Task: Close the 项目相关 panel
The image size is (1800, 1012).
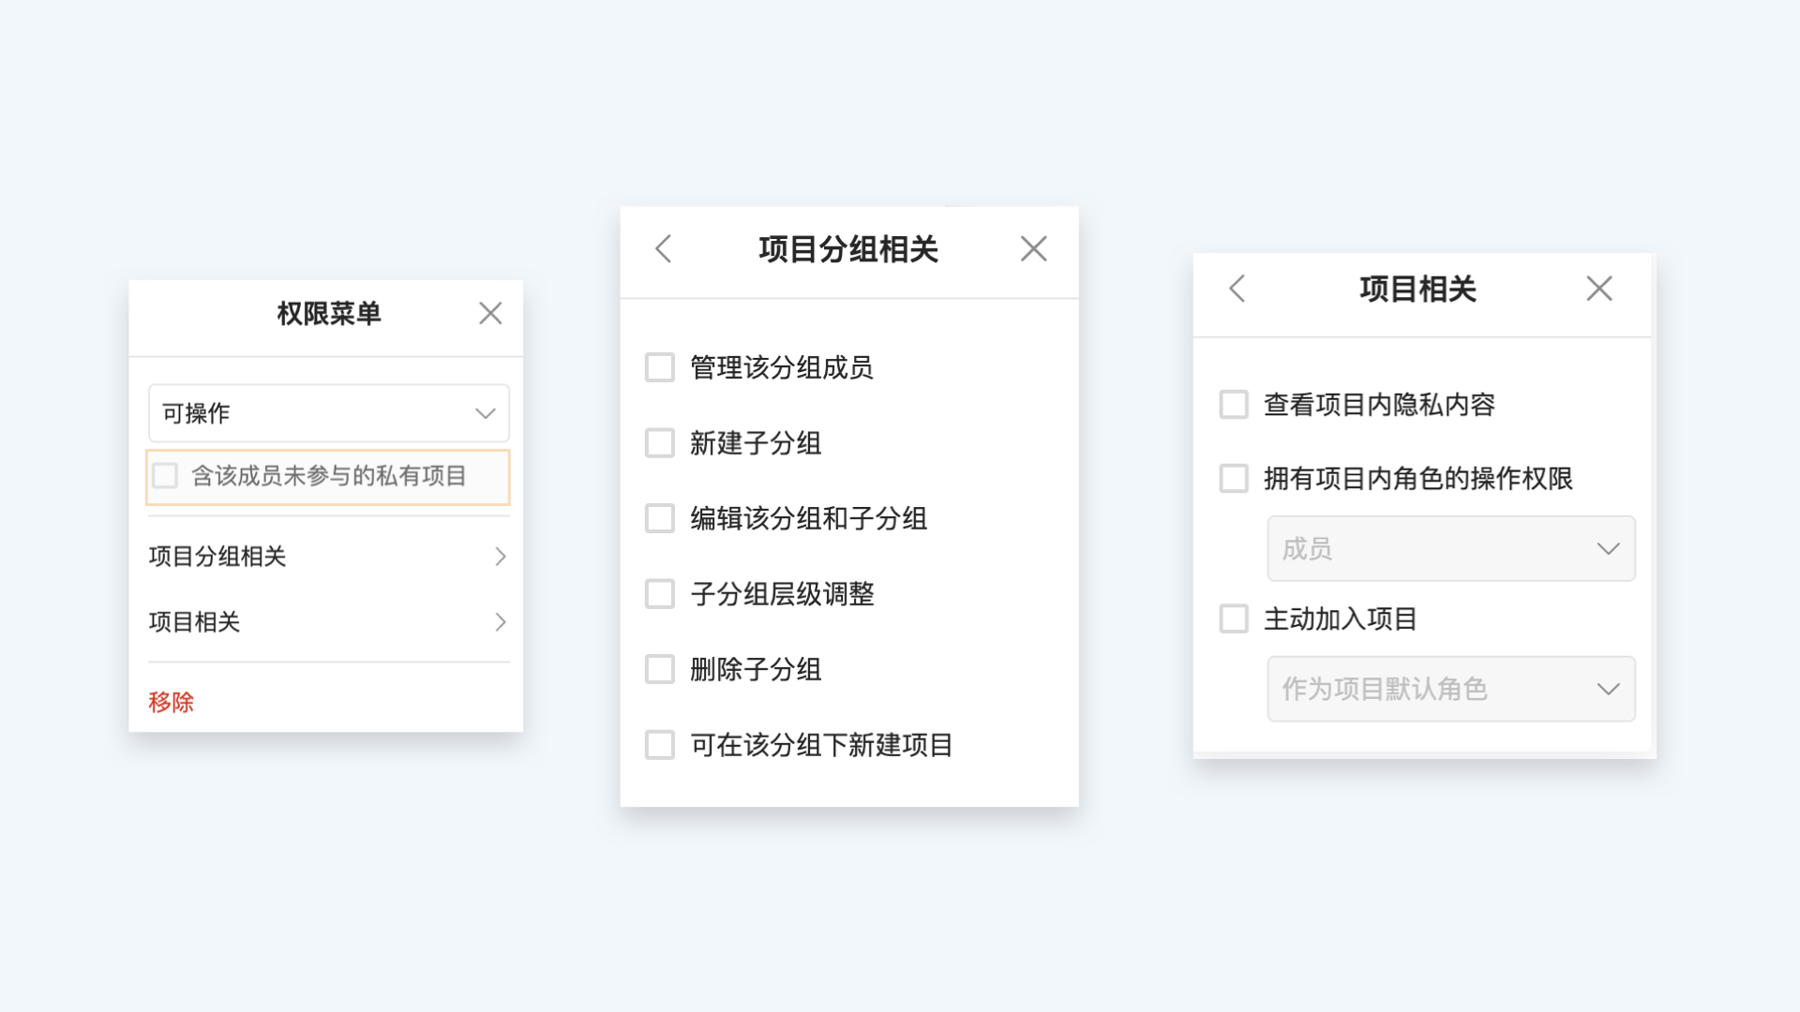Action: click(x=1599, y=289)
